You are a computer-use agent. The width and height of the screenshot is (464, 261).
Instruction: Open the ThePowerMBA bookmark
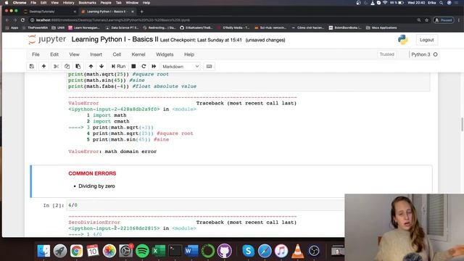pos(36,28)
